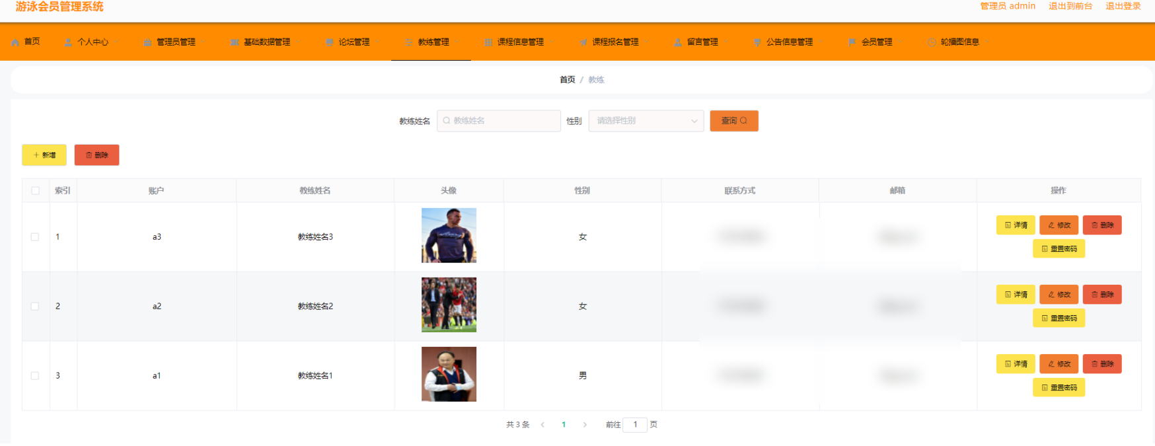Click the home icon beside 首页
Image resolution: width=1155 pixels, height=446 pixels.
(15, 42)
